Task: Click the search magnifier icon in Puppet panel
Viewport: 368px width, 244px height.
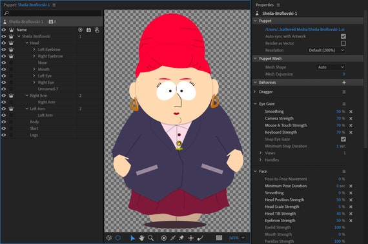Action: tap(6, 13)
